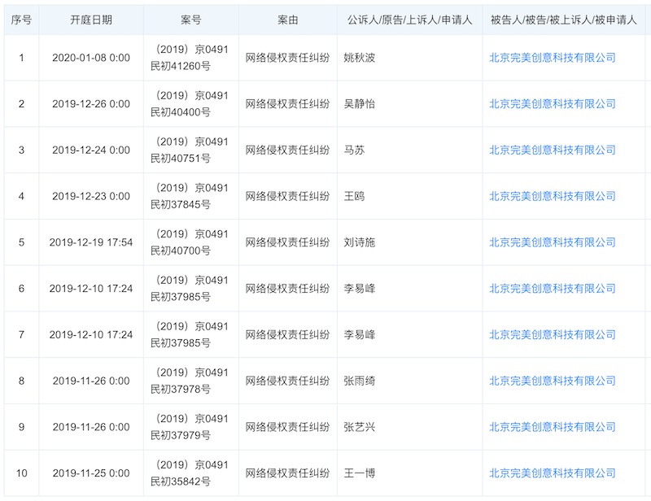Click the 序号 column header
Screen dimensions: 651x501
click(x=21, y=19)
